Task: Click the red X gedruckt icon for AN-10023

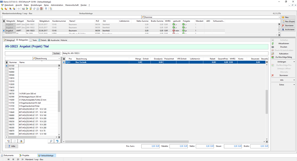Action: pyautogui.click(x=174, y=31)
